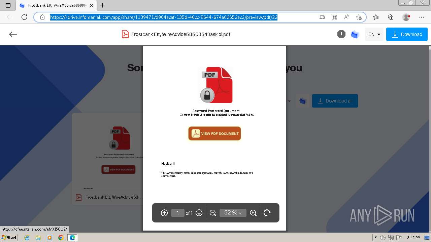Open Chrome from the taskbar
This screenshot has width=431, height=242.
pyautogui.click(x=61, y=238)
